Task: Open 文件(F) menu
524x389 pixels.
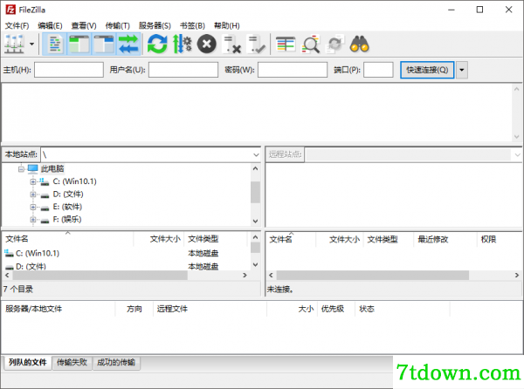Action: coord(17,25)
